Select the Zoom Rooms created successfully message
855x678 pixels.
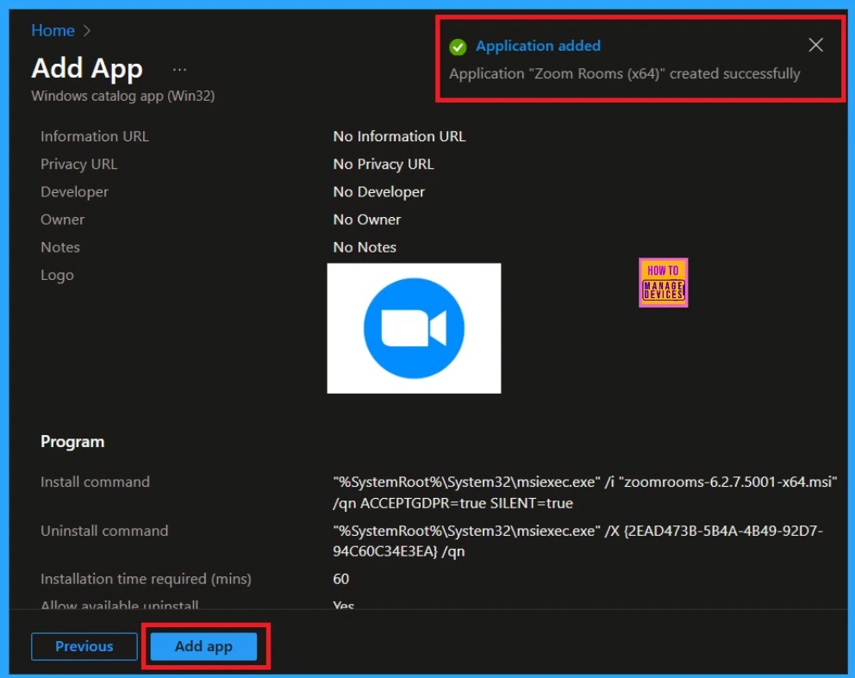624,73
